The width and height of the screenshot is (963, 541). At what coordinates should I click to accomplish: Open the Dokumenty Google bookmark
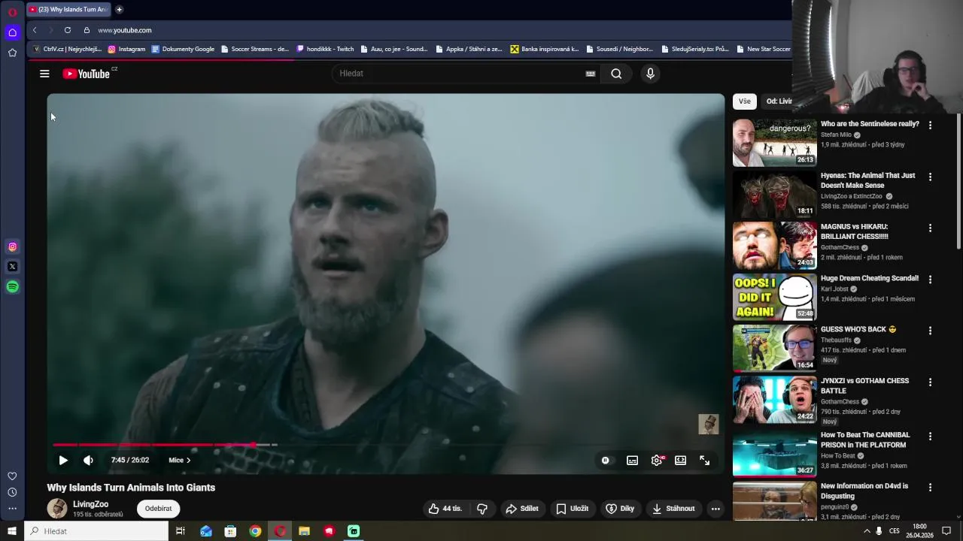tap(183, 49)
